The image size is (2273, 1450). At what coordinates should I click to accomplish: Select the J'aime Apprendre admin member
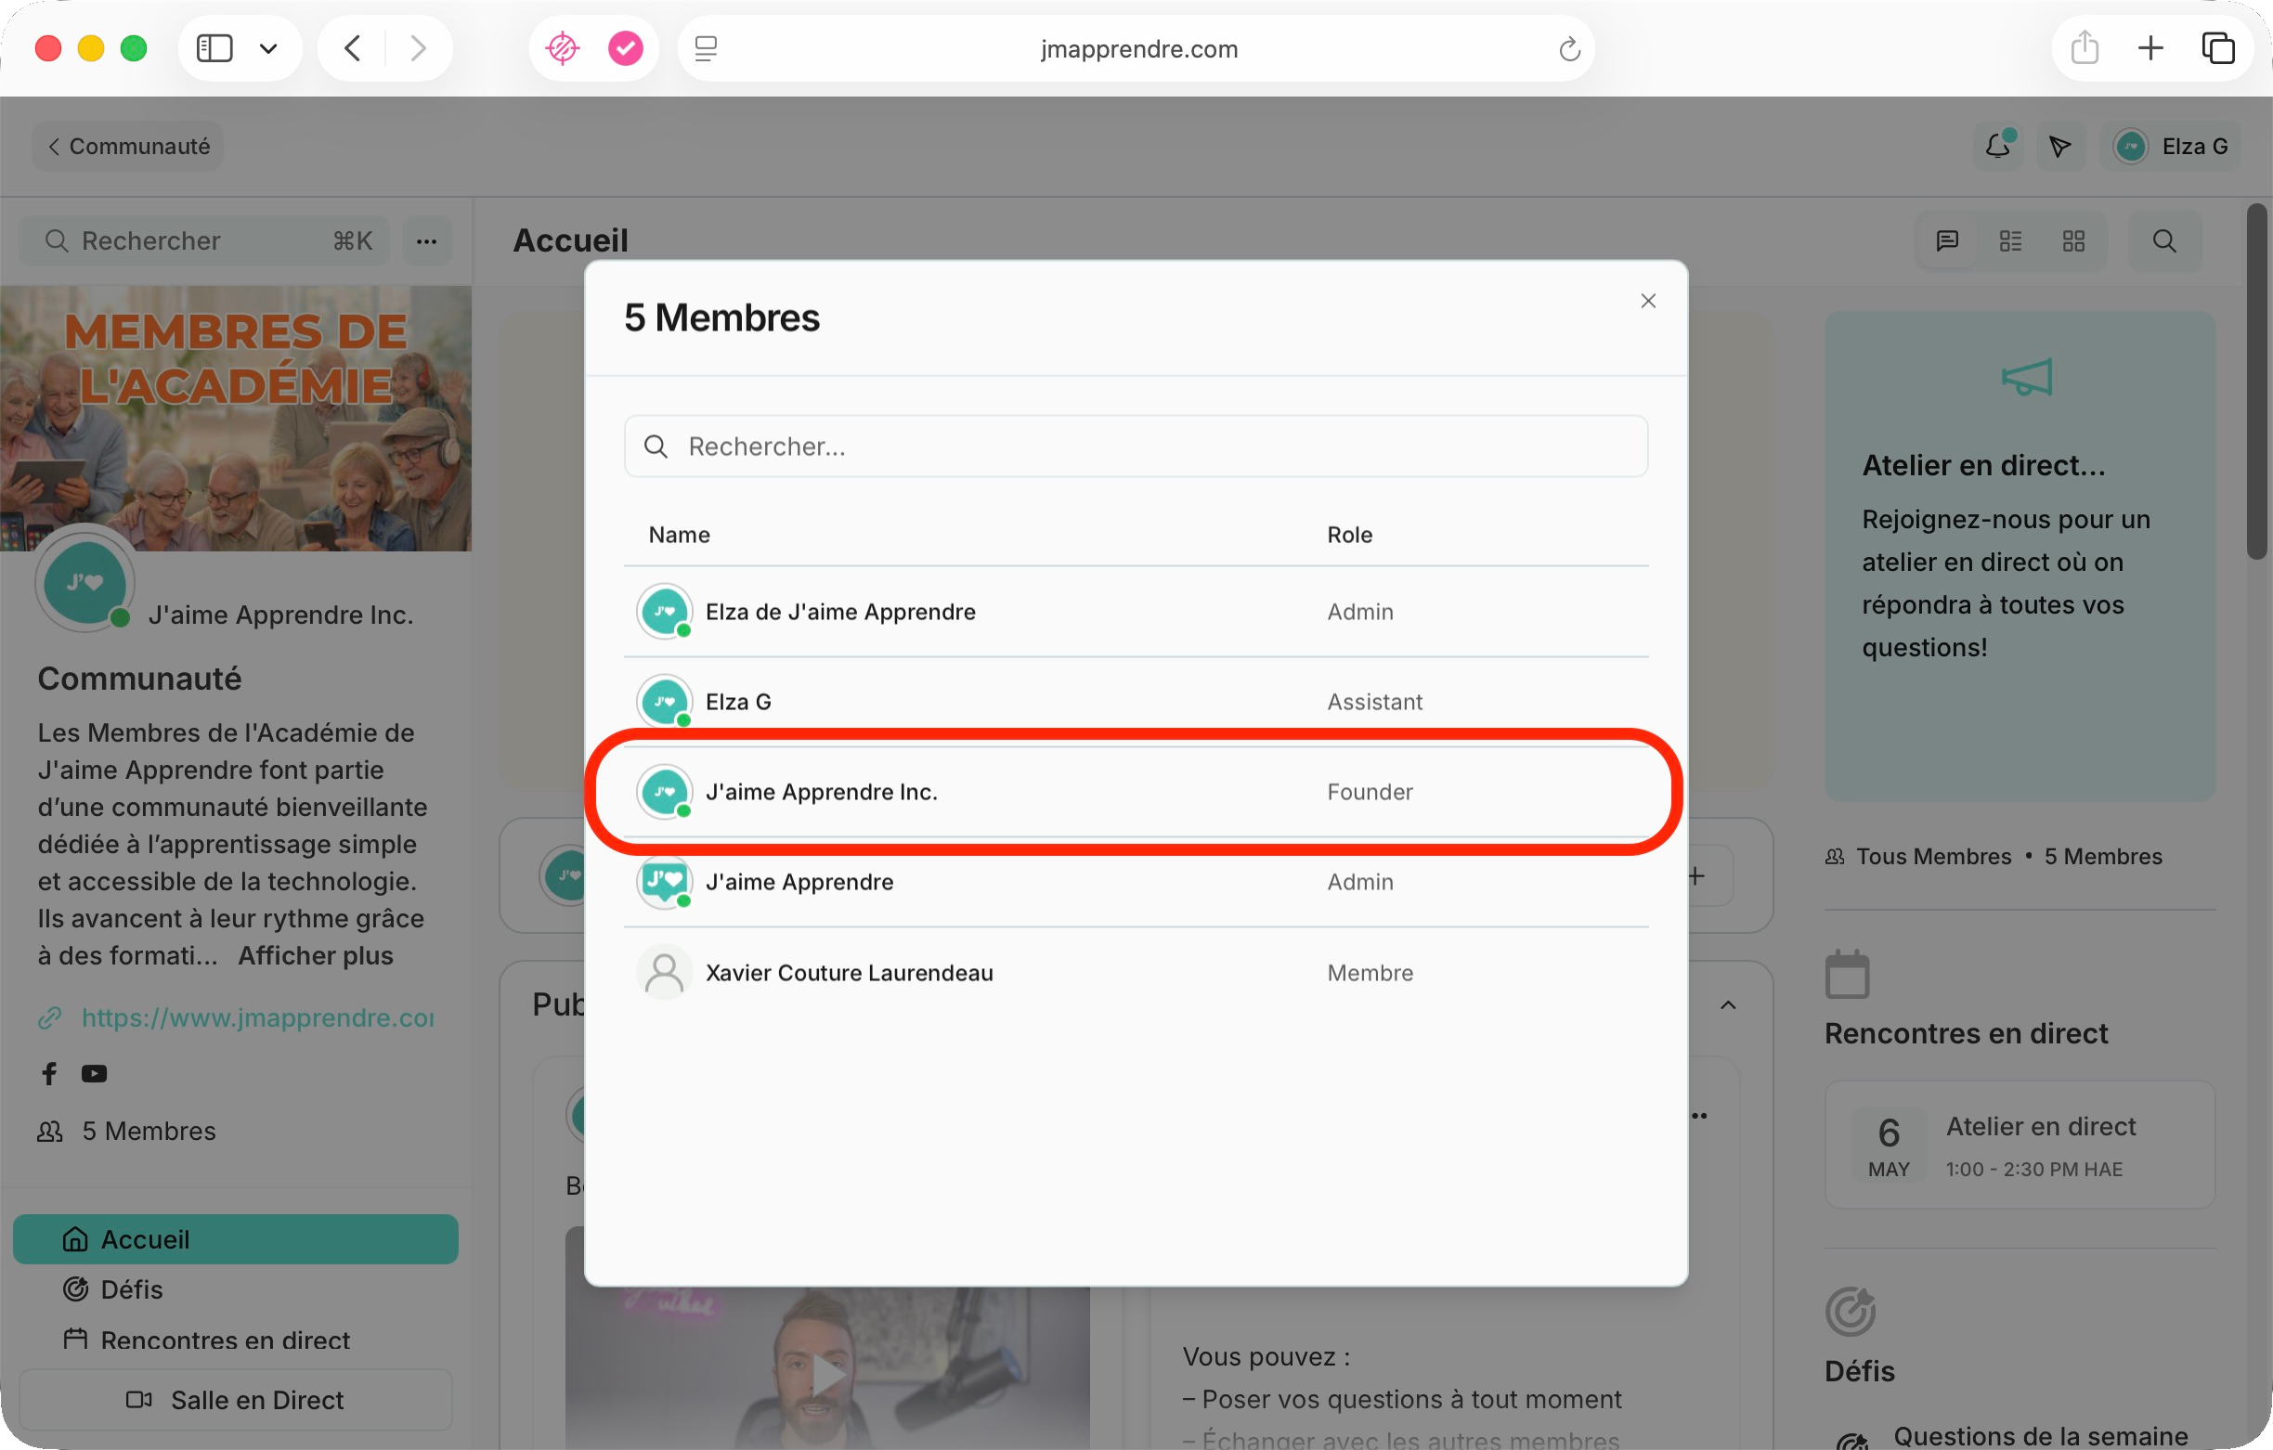point(1136,882)
